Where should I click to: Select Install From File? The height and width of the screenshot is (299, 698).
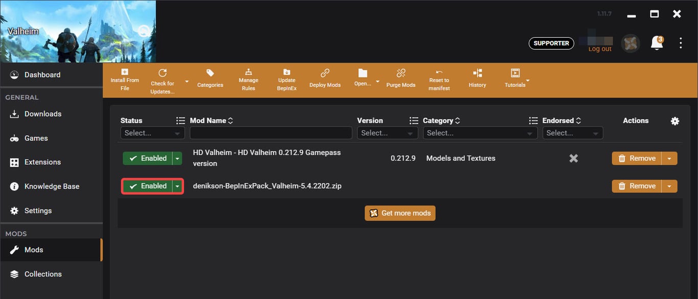click(x=125, y=79)
